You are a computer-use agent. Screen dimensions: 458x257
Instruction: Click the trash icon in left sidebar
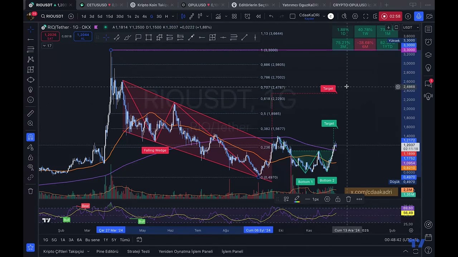pos(31,191)
